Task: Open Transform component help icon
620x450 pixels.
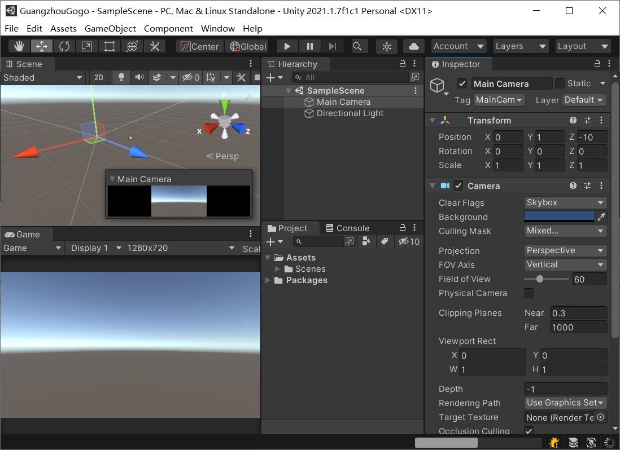Action: pyautogui.click(x=573, y=121)
